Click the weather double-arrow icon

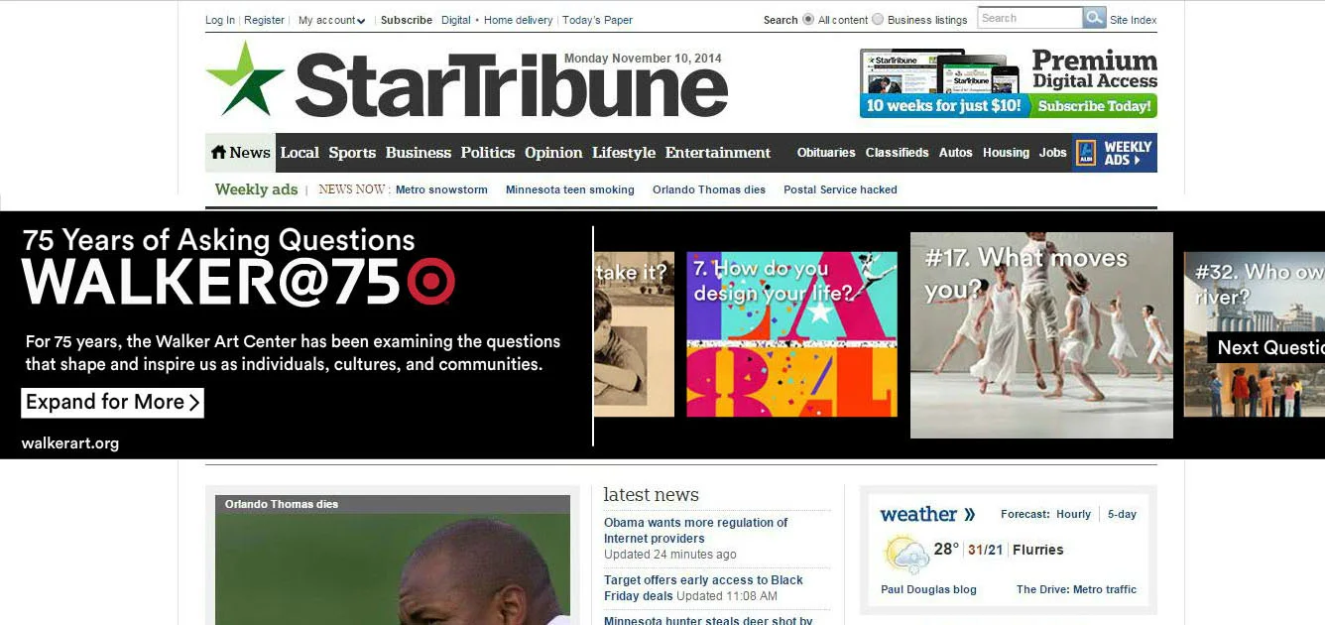pyautogui.click(x=969, y=514)
